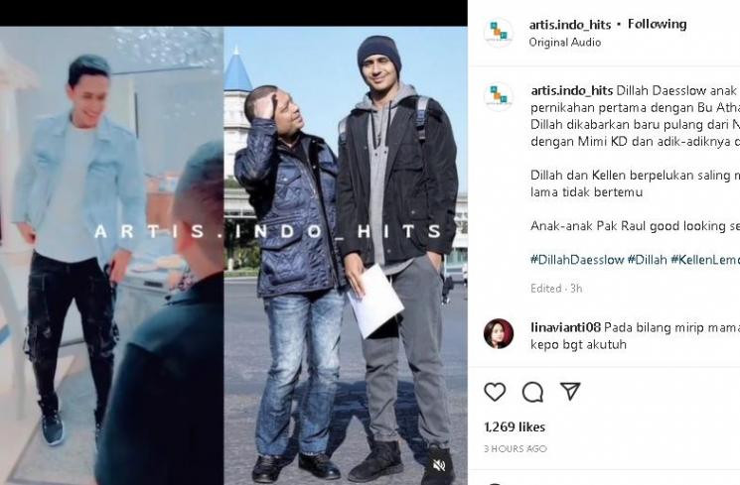Click artis.indo_hits username in the caption

click(x=571, y=90)
